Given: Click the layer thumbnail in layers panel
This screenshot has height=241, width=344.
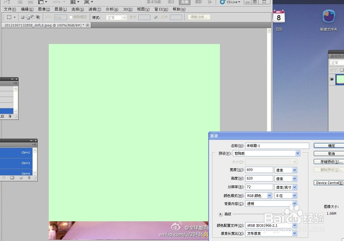Looking at the screenshot, I should point(340,79).
